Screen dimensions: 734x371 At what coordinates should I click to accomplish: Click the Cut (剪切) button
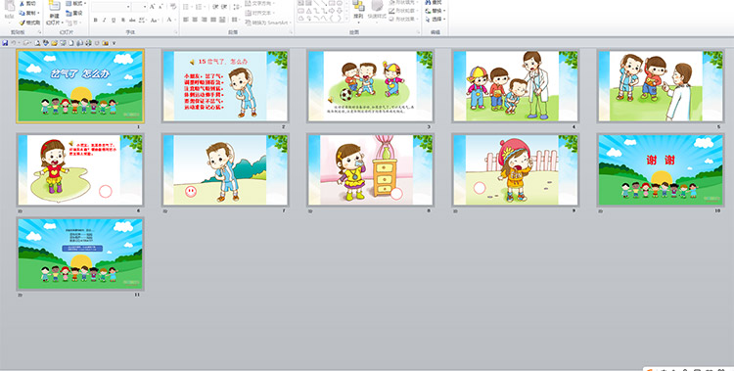click(27, 3)
